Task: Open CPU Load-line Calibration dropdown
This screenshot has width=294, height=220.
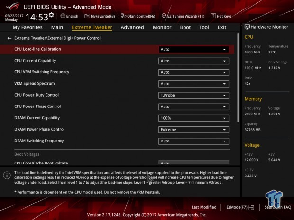Action: point(193,49)
